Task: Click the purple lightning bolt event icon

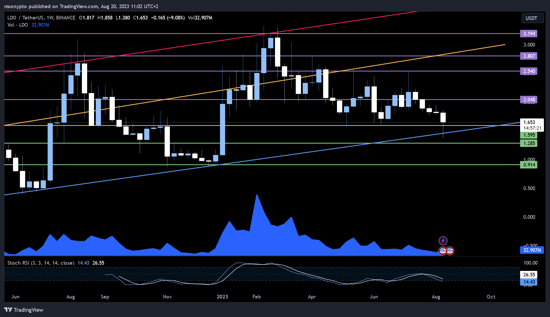Action: point(443,241)
